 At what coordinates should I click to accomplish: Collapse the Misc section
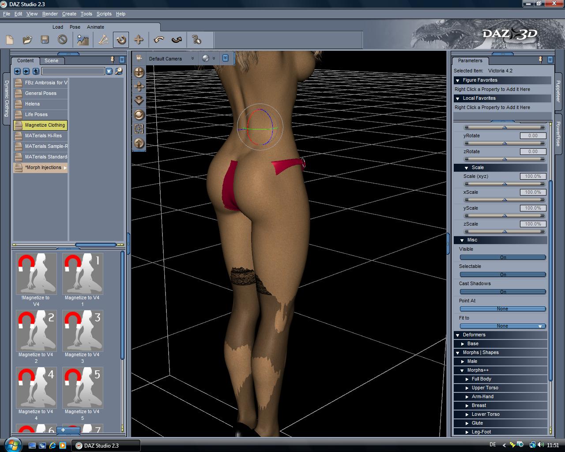coord(462,240)
